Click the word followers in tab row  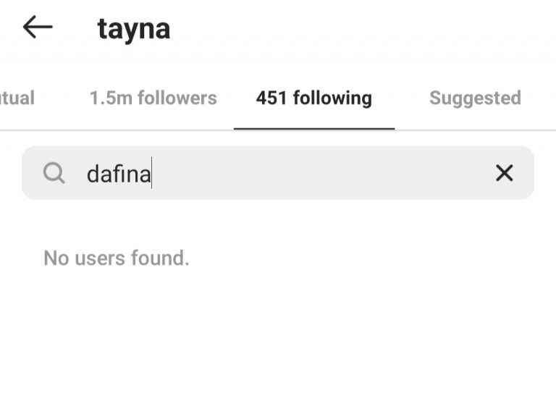177,98
